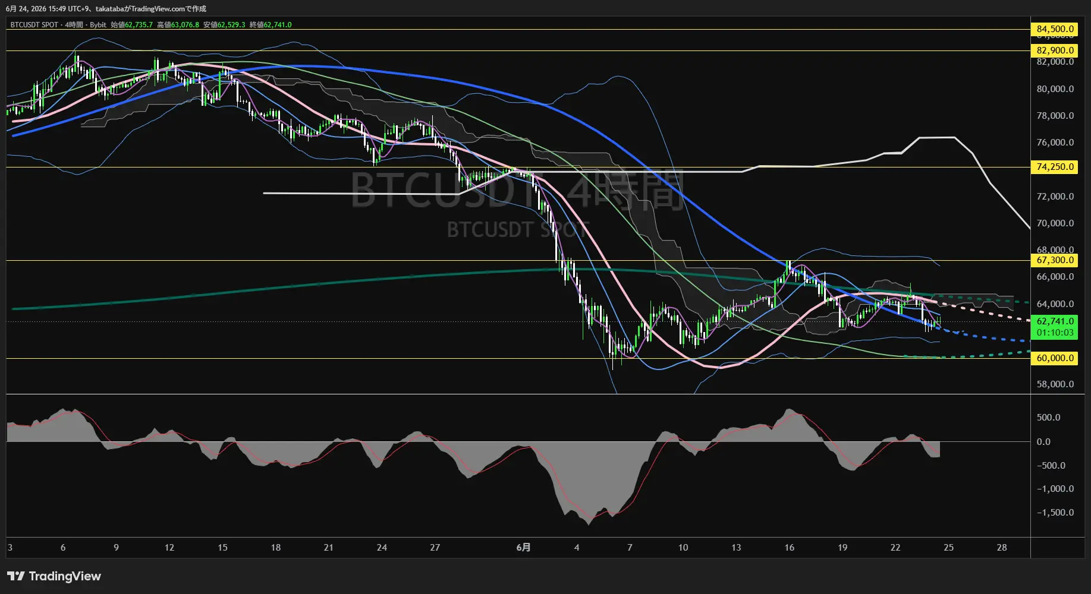
Task: Click the 16 date label on time axis
Action: point(790,548)
